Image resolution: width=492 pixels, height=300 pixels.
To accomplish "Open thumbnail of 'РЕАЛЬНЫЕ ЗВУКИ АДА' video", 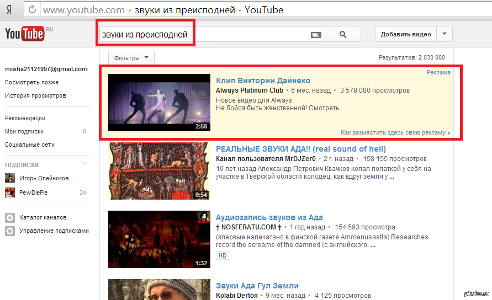I will pos(159,172).
